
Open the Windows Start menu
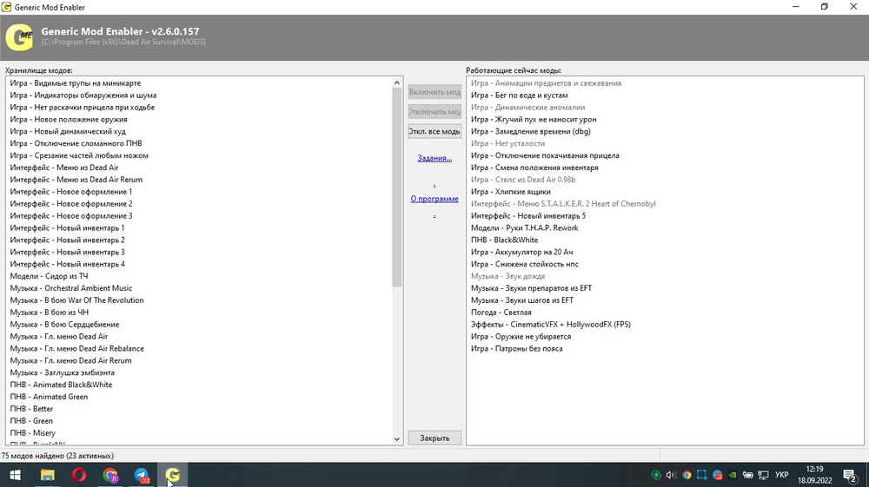15,475
